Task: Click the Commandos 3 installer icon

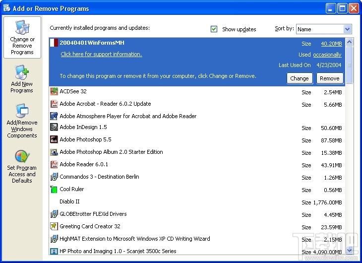Action: [54, 177]
